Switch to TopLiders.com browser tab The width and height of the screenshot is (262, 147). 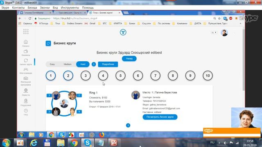point(70,13)
